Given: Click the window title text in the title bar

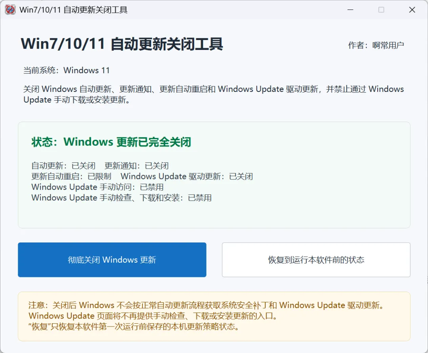Looking at the screenshot, I should click(x=73, y=10).
